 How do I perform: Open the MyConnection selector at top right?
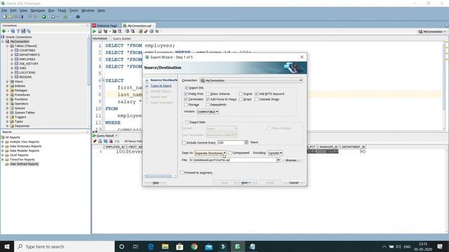[x=432, y=31]
